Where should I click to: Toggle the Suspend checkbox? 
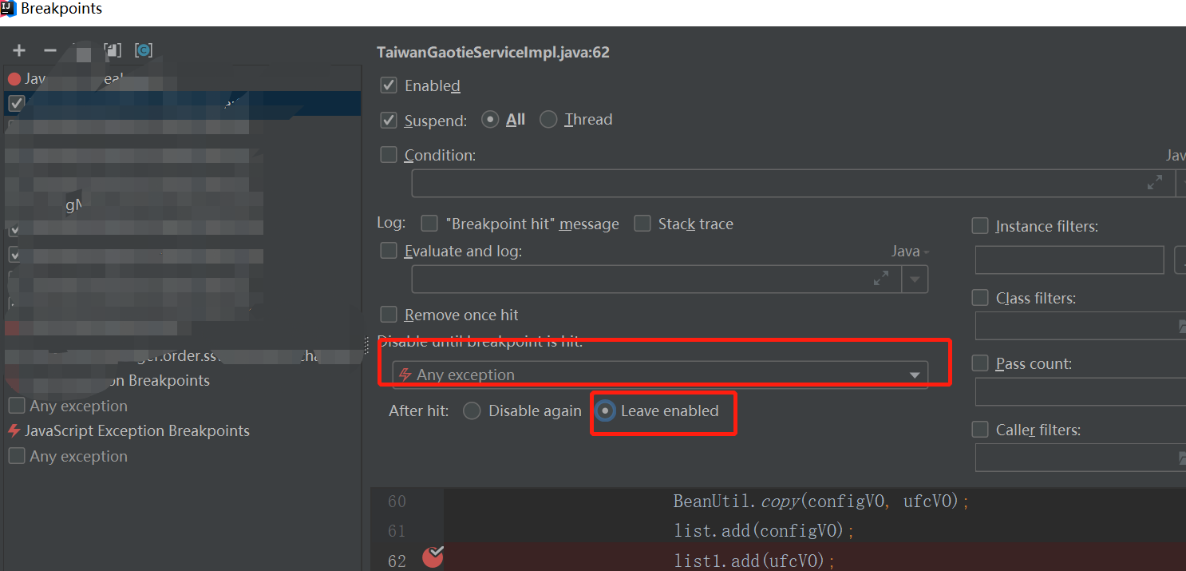389,121
